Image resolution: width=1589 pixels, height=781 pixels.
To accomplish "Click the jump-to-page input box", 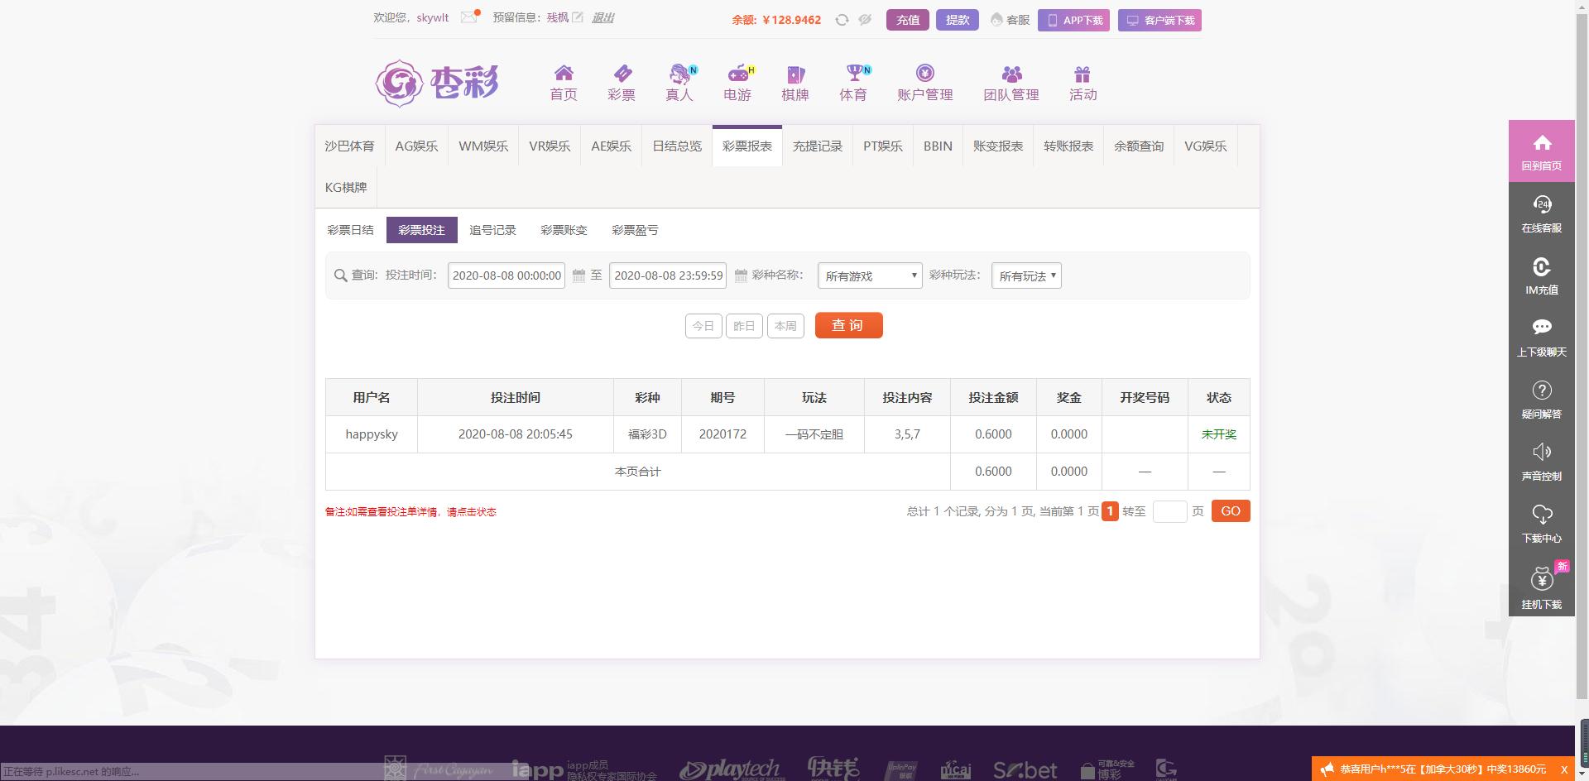I will click(1169, 511).
